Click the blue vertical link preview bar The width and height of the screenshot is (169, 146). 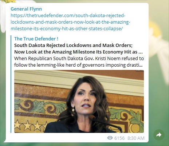point(11,84)
